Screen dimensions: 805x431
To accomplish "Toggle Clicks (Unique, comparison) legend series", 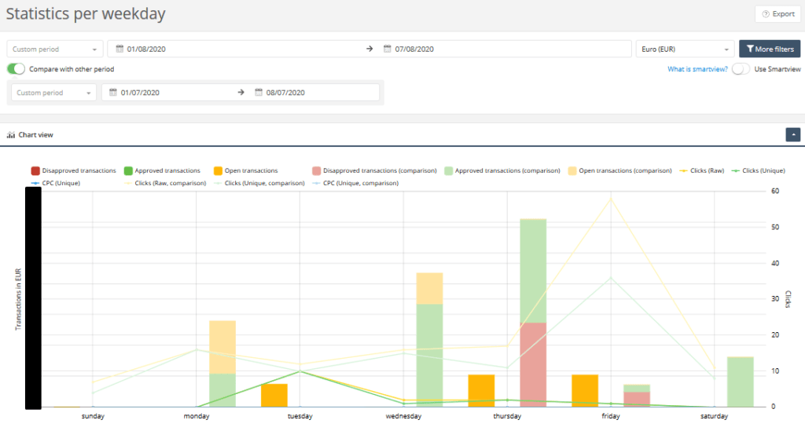I will [x=259, y=183].
